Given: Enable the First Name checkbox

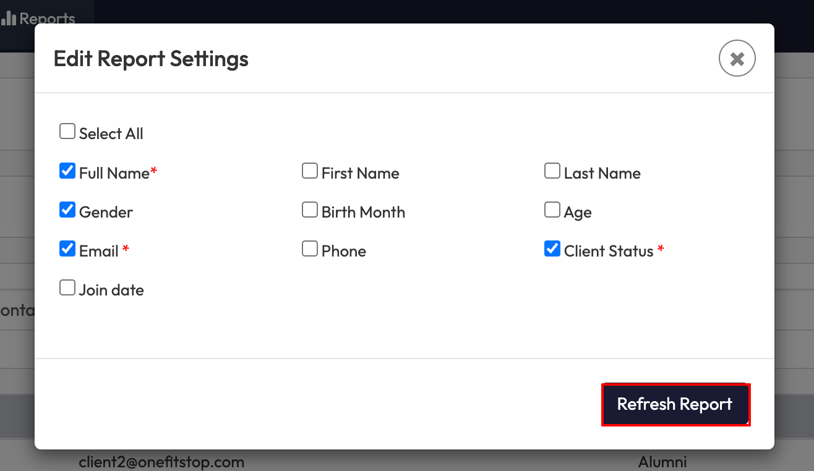Looking at the screenshot, I should coord(310,171).
